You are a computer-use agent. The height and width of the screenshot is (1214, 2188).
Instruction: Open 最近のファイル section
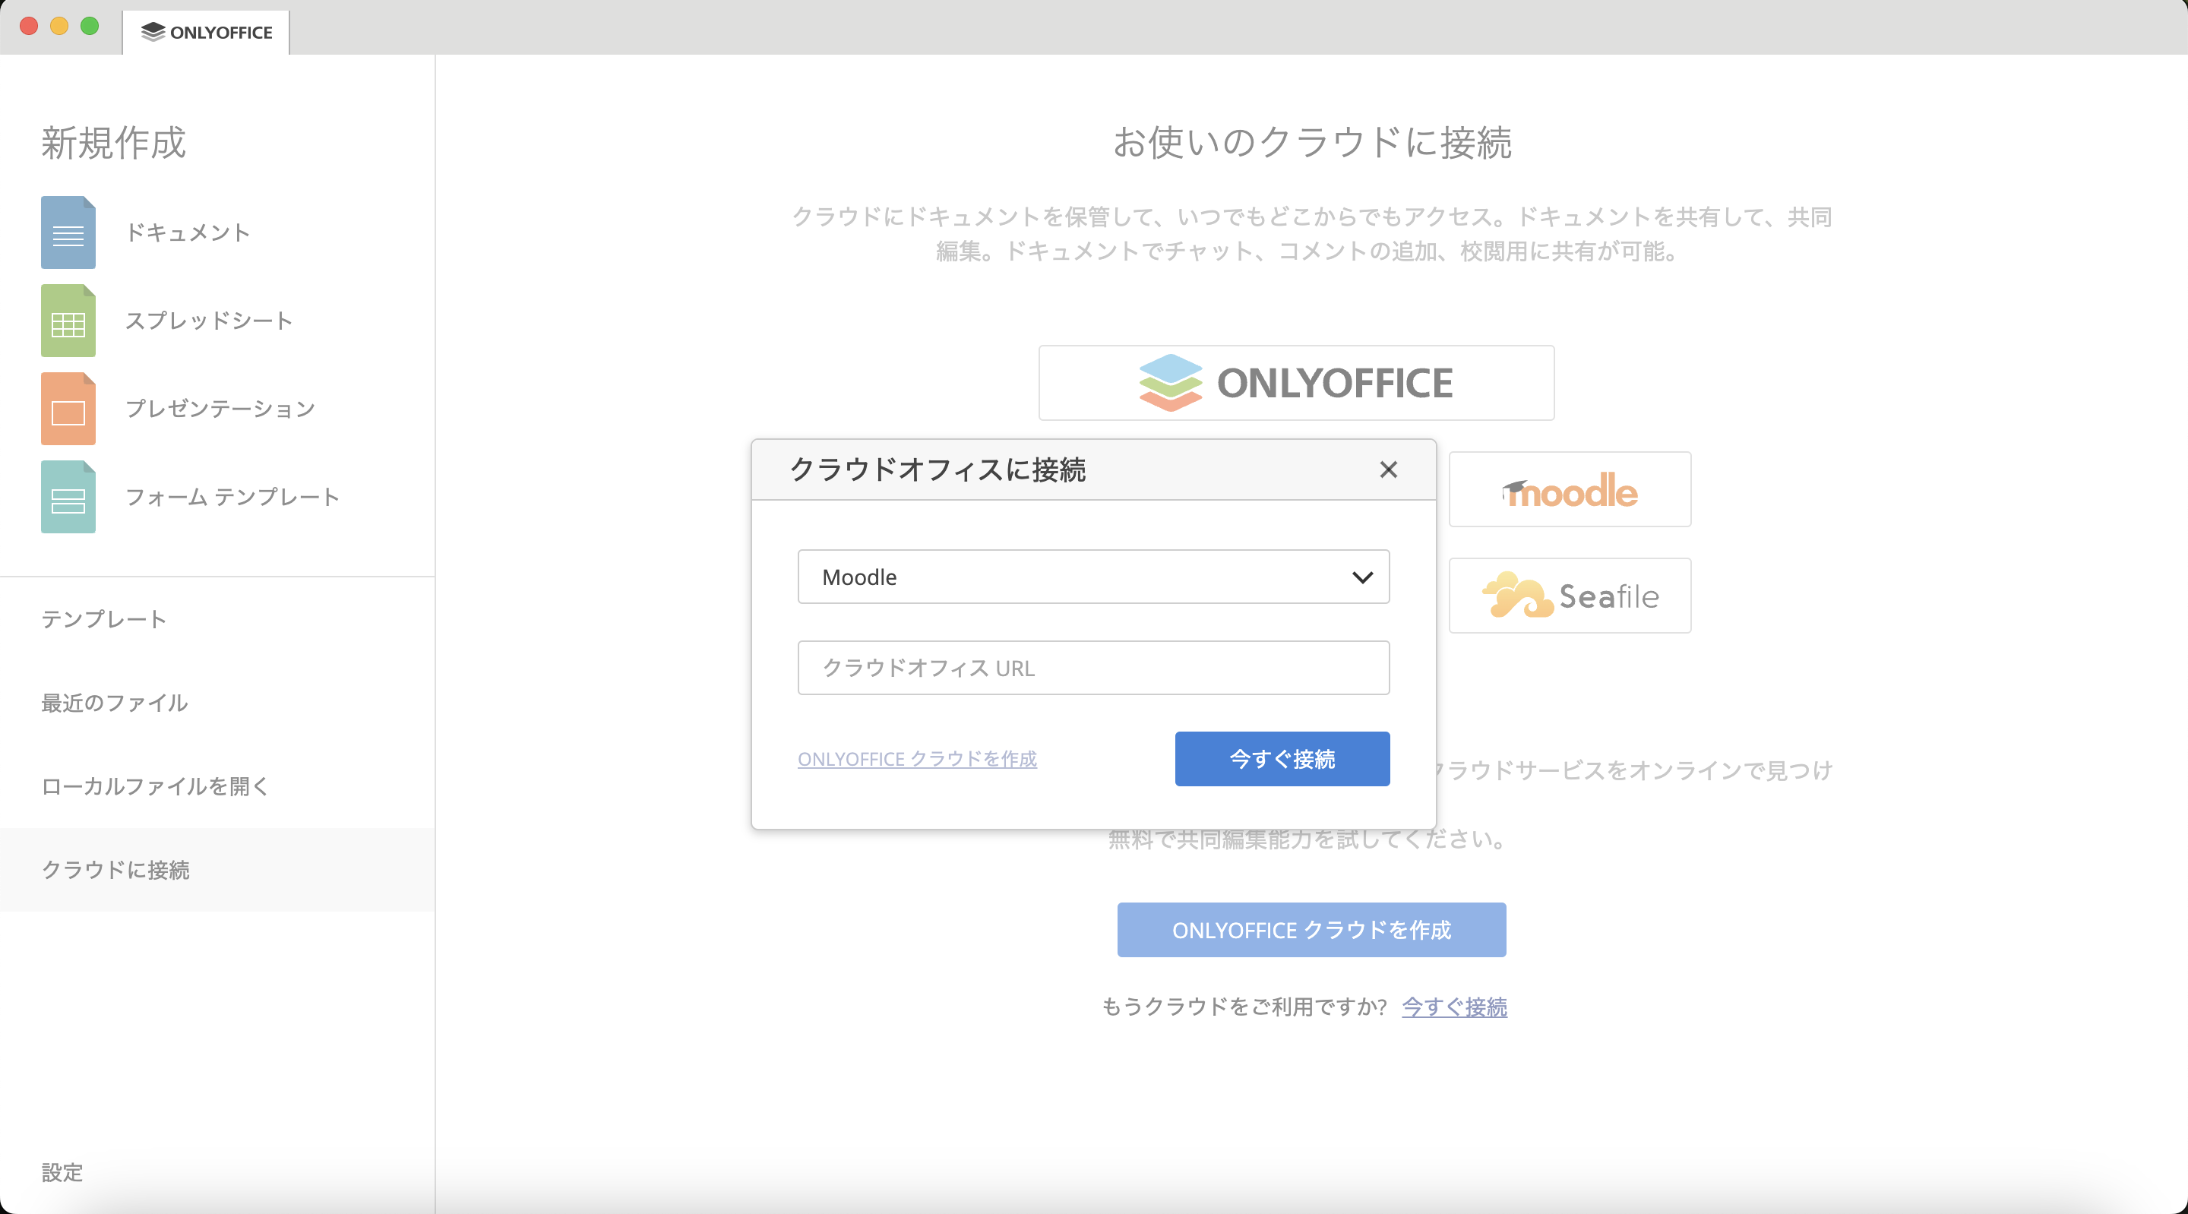[113, 703]
